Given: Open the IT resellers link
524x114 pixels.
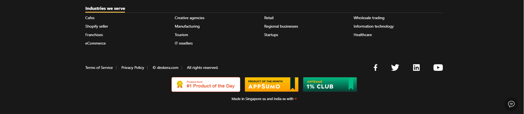Looking at the screenshot, I should point(184,43).
